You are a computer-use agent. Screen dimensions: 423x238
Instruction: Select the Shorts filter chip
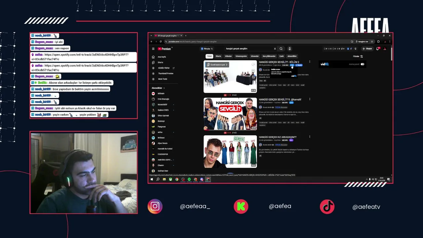coord(218,56)
